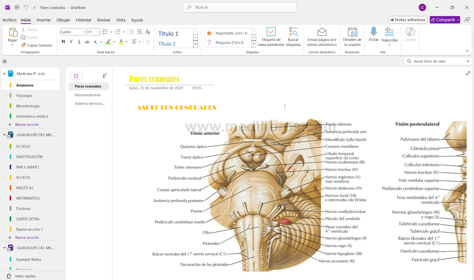Decrease the paragraph indent

(132, 32)
